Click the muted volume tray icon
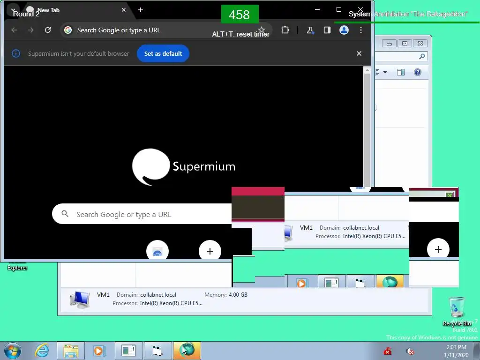480x360 pixels. (410, 351)
